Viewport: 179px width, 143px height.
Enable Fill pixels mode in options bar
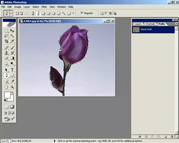26,14
